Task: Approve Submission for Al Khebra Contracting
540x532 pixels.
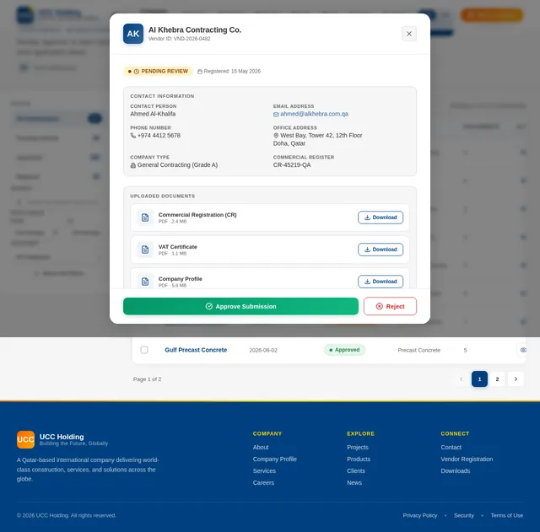Action: (240, 306)
